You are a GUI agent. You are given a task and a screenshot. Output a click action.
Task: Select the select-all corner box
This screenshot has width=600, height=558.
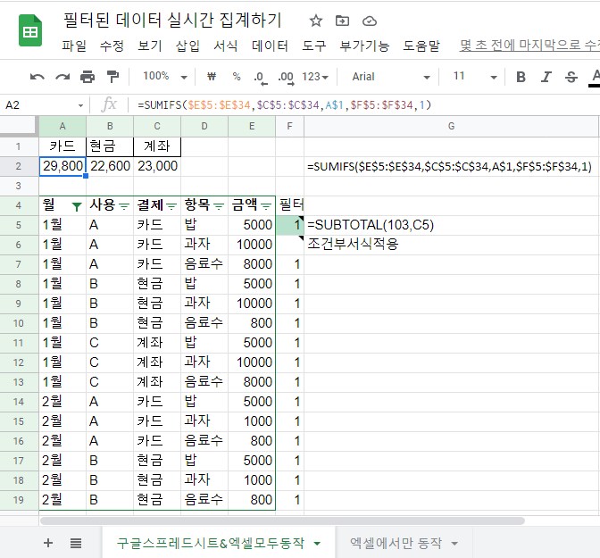pyautogui.click(x=19, y=126)
